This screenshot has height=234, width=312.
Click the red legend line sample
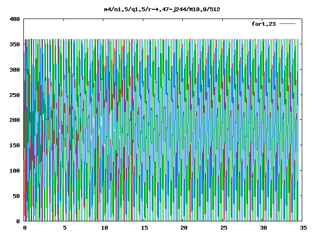click(287, 24)
